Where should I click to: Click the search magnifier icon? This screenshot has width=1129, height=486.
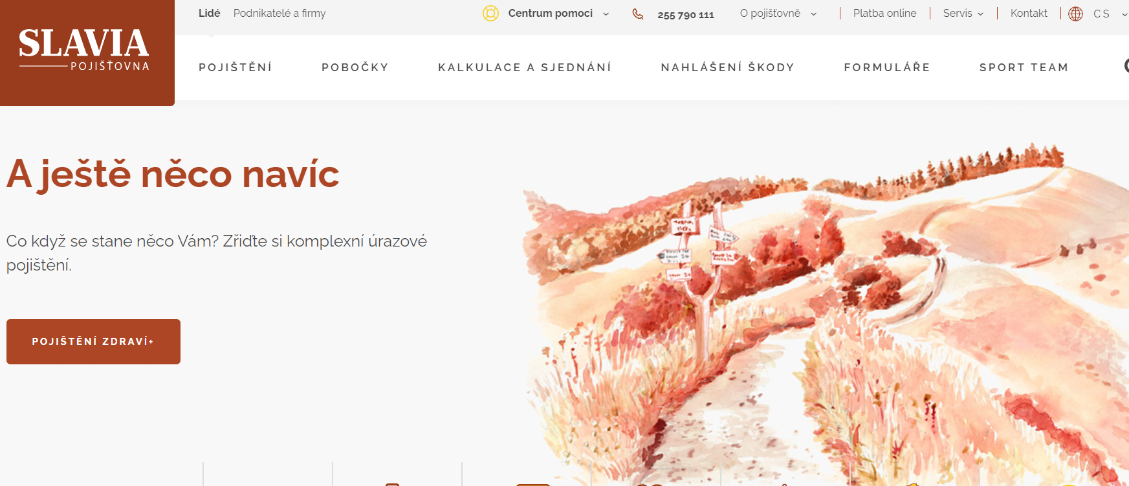pyautogui.click(x=1126, y=66)
